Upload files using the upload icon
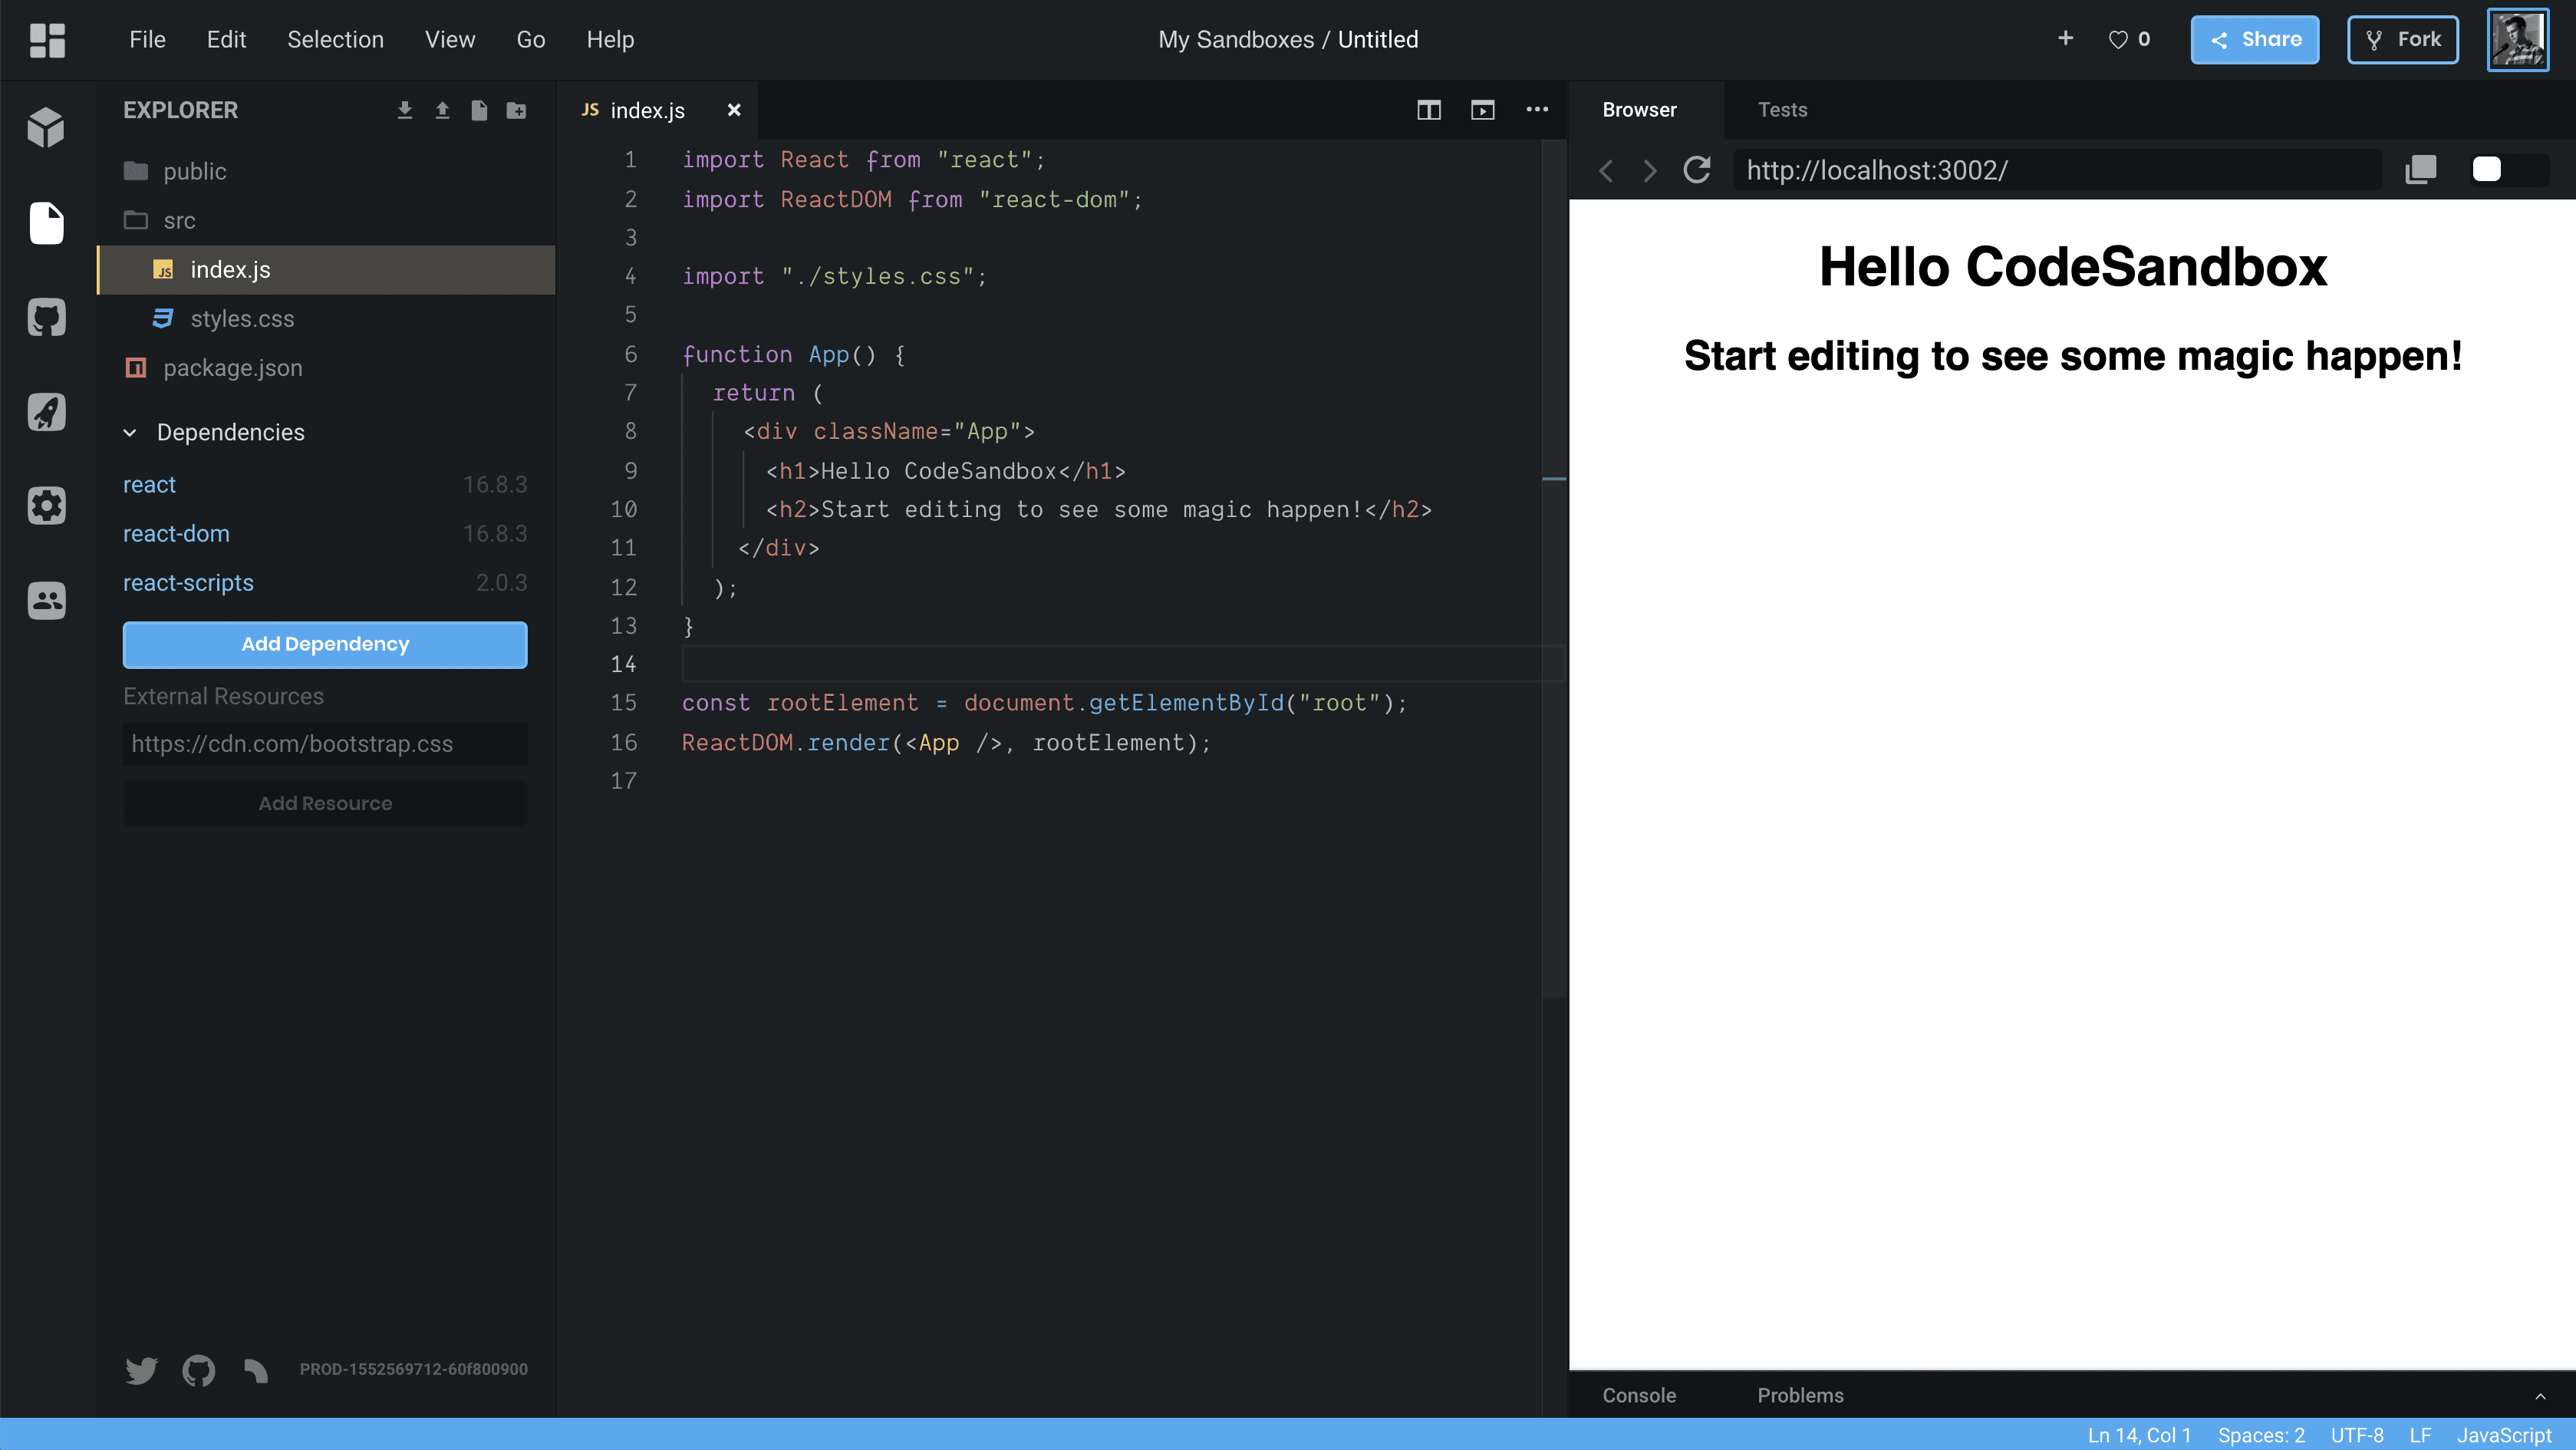Image resolution: width=2576 pixels, height=1450 pixels. 443,110
